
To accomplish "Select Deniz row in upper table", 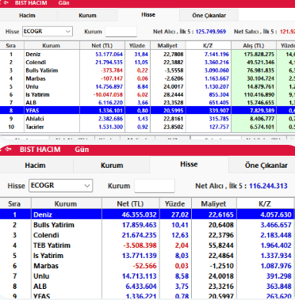I will click(x=147, y=55).
